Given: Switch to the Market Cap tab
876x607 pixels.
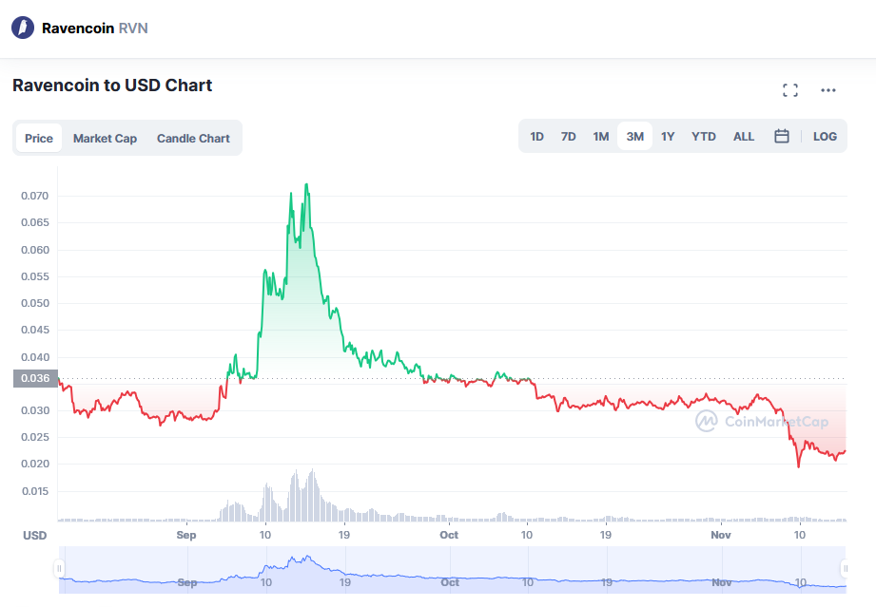Looking at the screenshot, I should [x=105, y=138].
